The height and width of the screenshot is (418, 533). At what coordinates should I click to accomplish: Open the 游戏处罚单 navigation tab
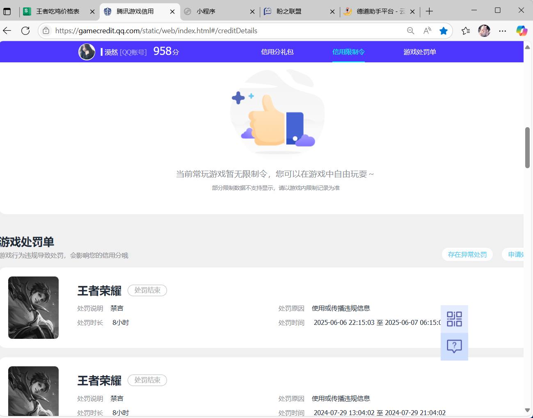point(419,51)
